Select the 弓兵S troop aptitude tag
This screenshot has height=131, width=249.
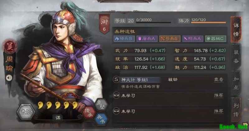pyautogui.click(x=170, y=39)
